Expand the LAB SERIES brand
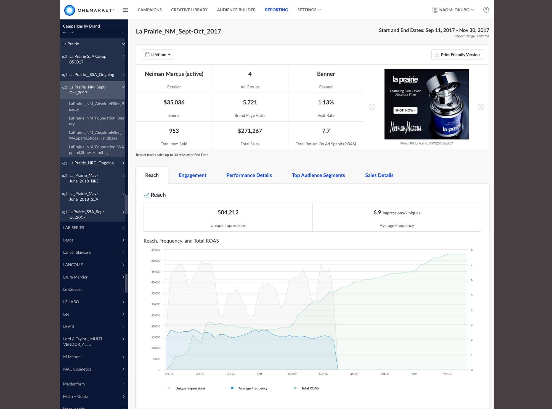Image resolution: width=552 pixels, height=409 pixels. click(123, 228)
